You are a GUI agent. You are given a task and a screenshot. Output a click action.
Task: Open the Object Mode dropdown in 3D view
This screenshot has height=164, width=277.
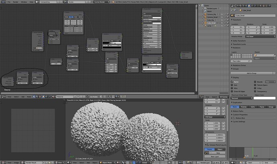click(x=107, y=162)
